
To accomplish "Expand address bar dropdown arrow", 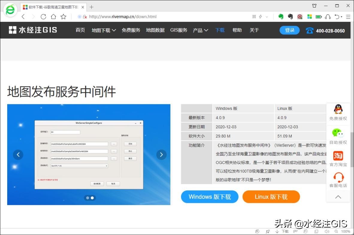I will 267,17.
